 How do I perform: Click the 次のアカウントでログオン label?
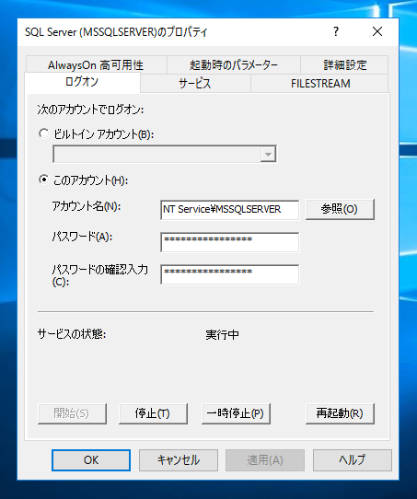90,110
